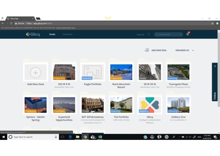Expand the Online side panel chevron
The width and height of the screenshot is (220, 156).
(x=215, y=66)
